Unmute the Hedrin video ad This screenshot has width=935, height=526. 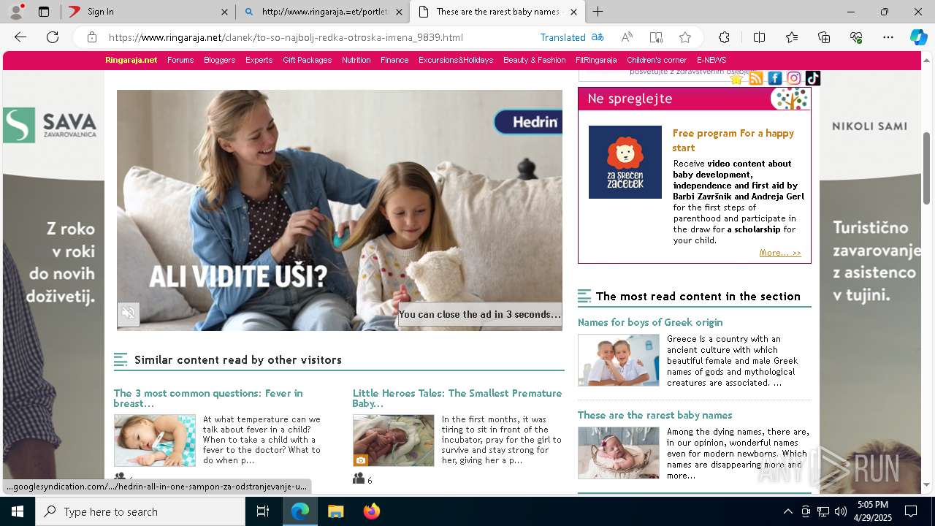[129, 314]
